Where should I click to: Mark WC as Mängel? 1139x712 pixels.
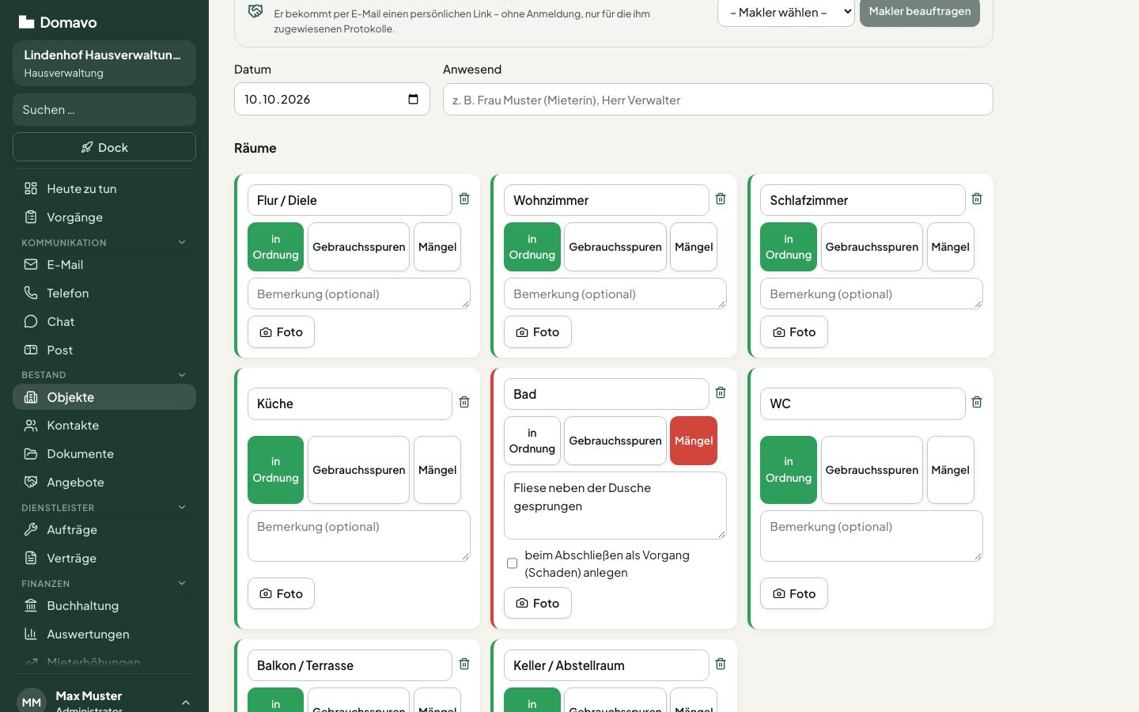pos(950,470)
